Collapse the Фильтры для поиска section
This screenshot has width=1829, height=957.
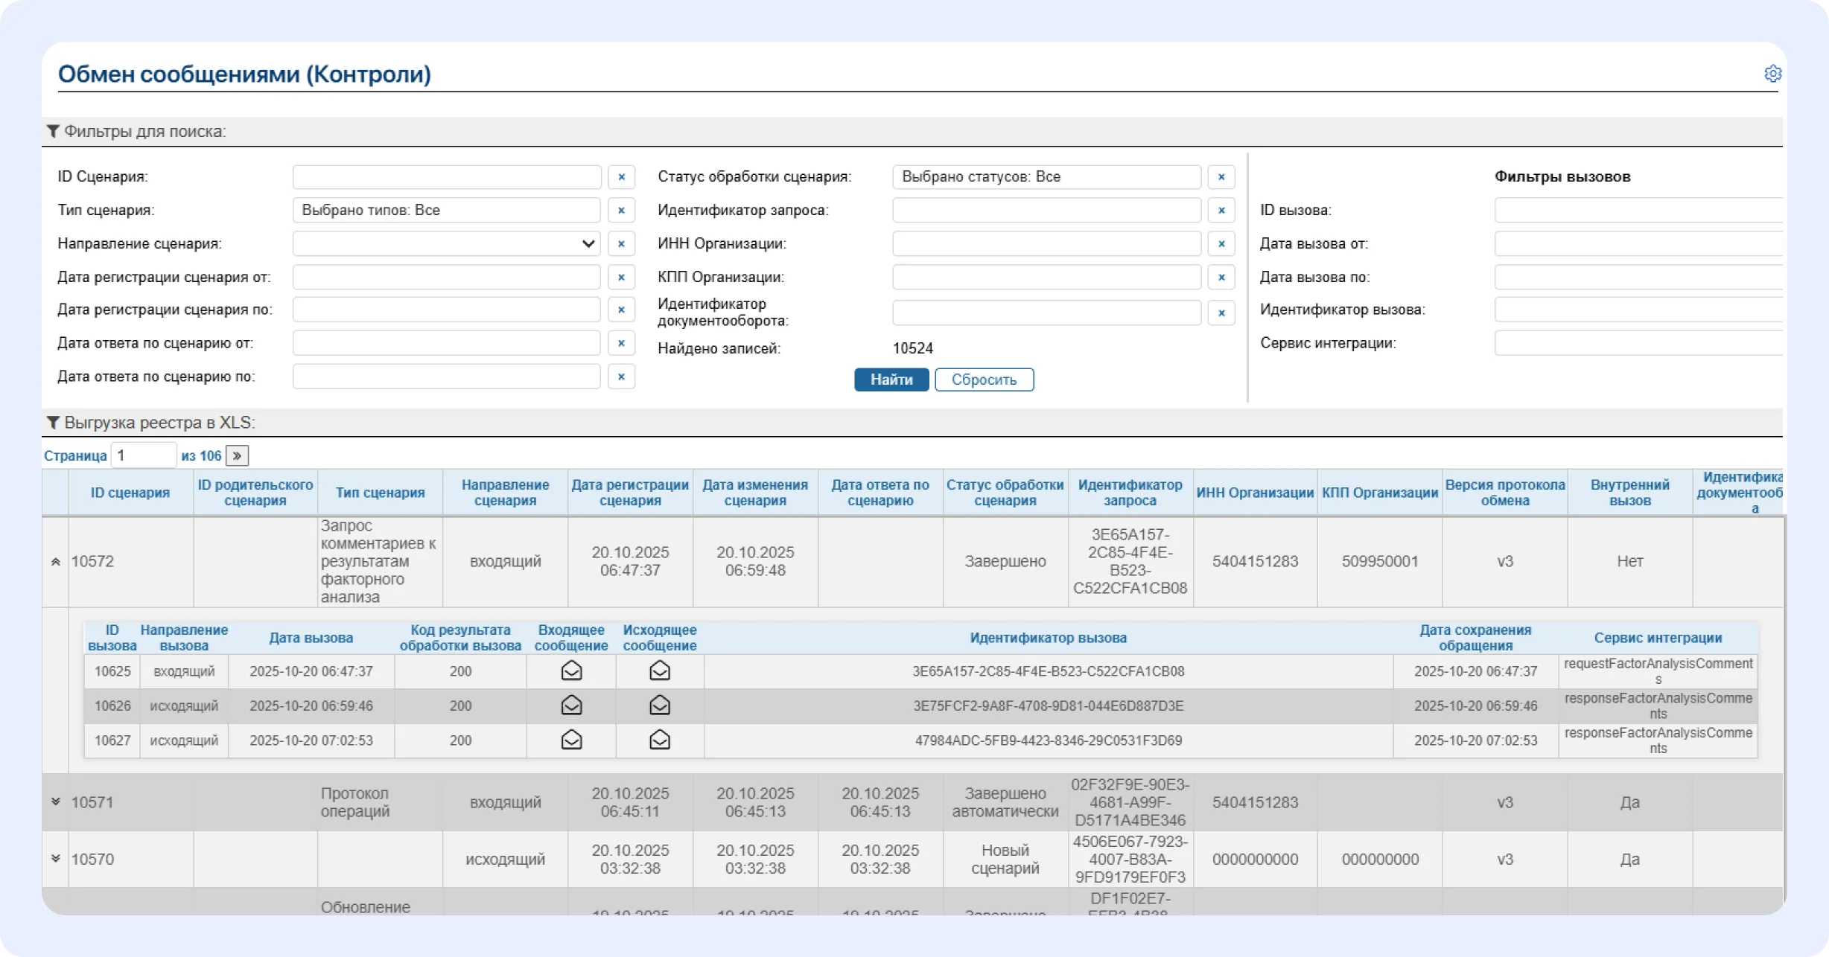tap(137, 132)
